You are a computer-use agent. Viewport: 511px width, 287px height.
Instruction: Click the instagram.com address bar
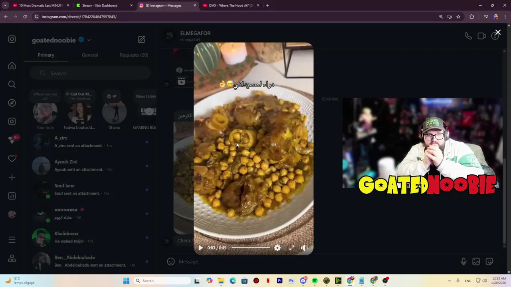(x=236, y=17)
